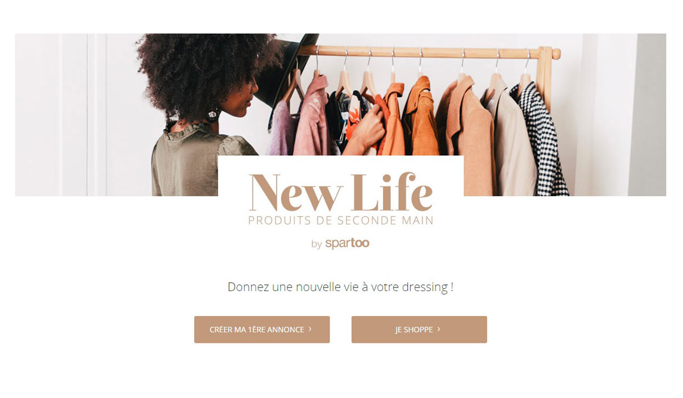The image size is (683, 398).
Task: Click the Donnez une nouvelle vie tagline text
Action: 340,287
